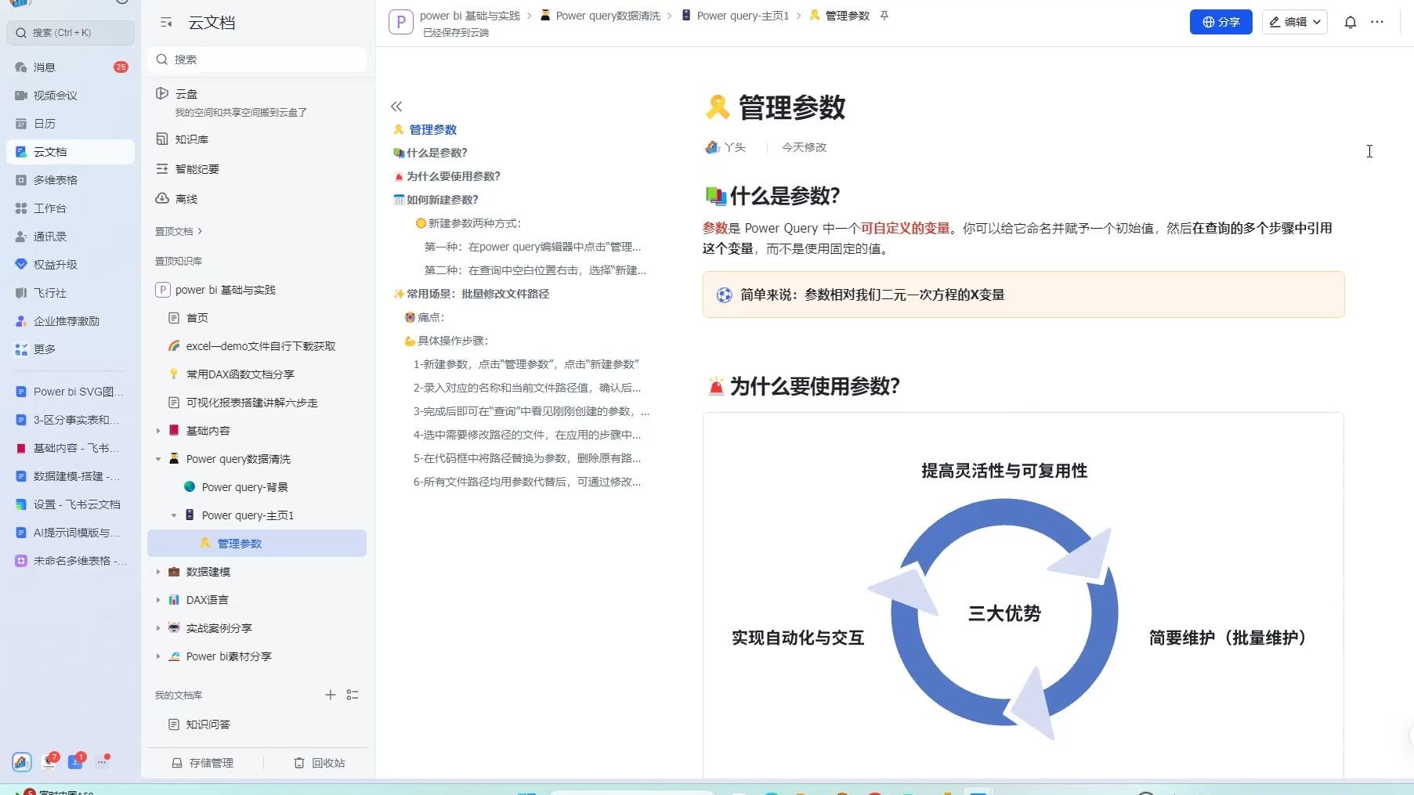
Task: Collapse the outline with the double-arrow icon
Action: click(x=396, y=107)
